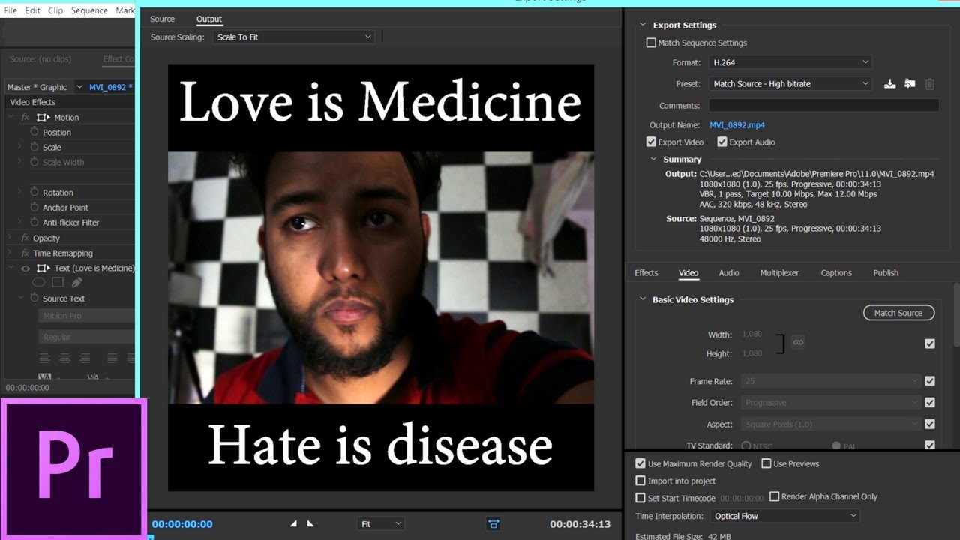Click the MVI_0892.mp4 output name link
960x540 pixels.
click(x=737, y=125)
